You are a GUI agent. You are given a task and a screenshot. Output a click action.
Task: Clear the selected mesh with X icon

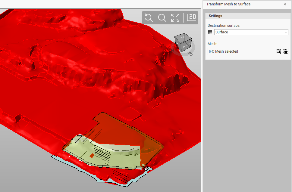coord(285,51)
